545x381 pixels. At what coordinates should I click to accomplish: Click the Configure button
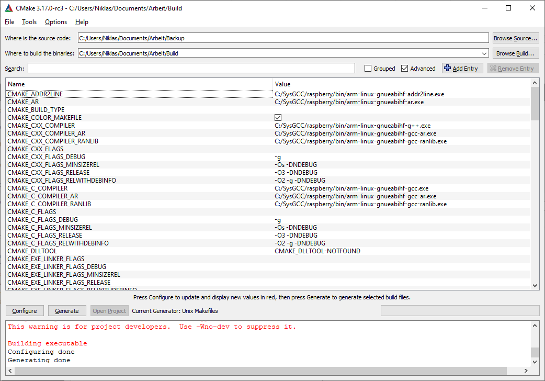(25, 311)
